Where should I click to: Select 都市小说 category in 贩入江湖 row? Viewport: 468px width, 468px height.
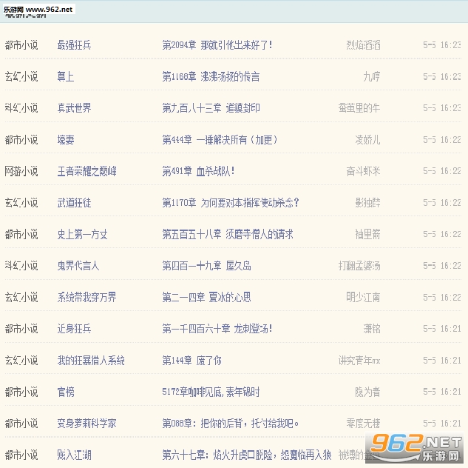21,455
